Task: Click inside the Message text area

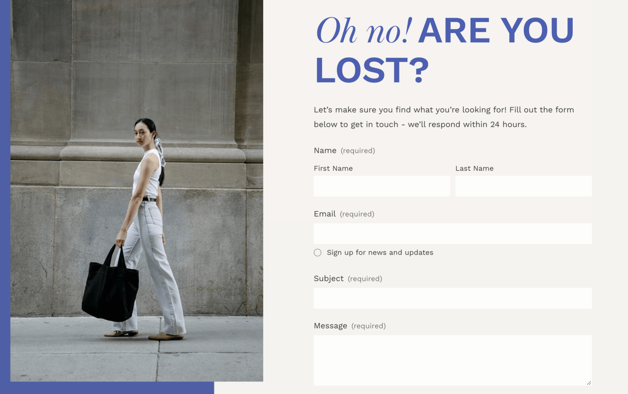Action: click(453, 360)
